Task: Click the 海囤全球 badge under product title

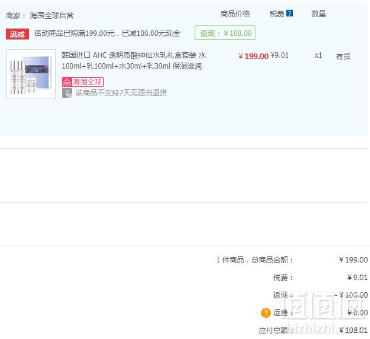Action: (x=82, y=82)
